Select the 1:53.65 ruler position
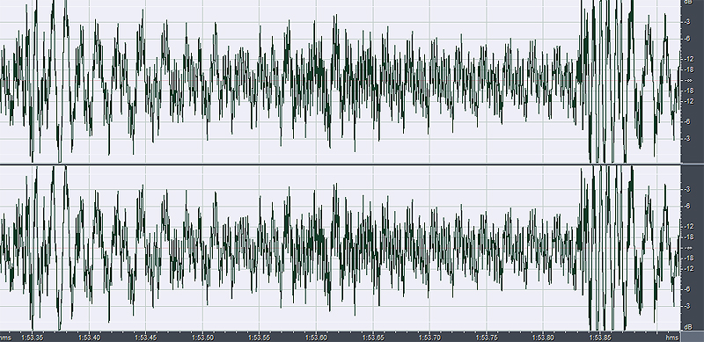 [373, 338]
